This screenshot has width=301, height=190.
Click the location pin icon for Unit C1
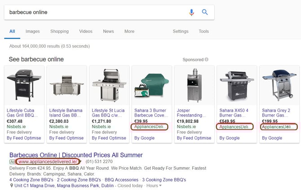pyautogui.click(x=11, y=186)
